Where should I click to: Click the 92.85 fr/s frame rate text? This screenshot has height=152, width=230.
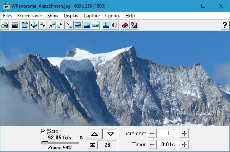(60, 138)
